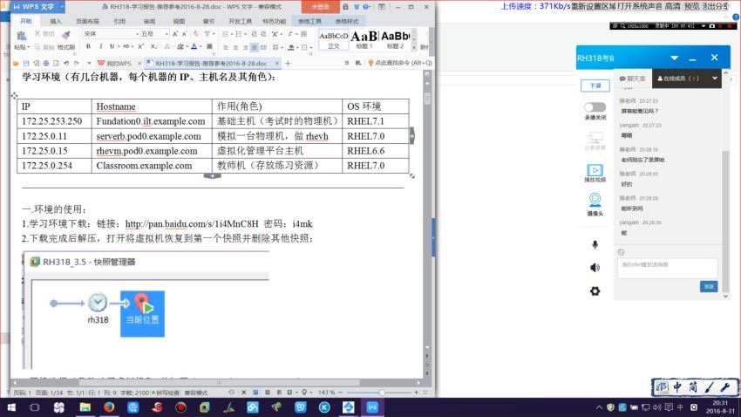Open File Explorer from the taskbar

coord(85,407)
